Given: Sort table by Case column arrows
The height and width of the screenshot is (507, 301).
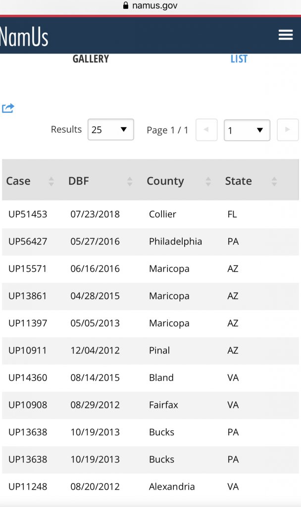Looking at the screenshot, I should click(x=51, y=181).
